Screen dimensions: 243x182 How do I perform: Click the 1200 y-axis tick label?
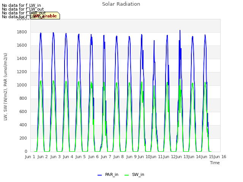[x=22, y=72]
